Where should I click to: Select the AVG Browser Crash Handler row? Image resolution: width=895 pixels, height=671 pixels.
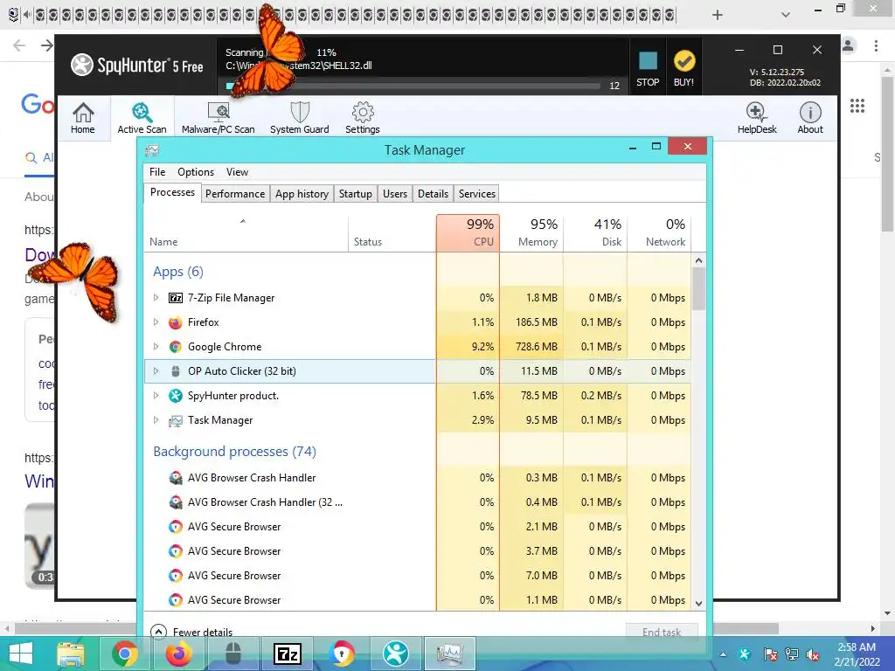pyautogui.click(x=417, y=478)
